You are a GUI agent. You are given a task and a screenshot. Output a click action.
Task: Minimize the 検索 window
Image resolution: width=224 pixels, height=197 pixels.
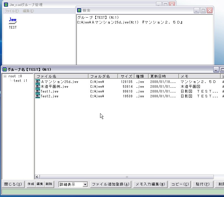coord(196,10)
